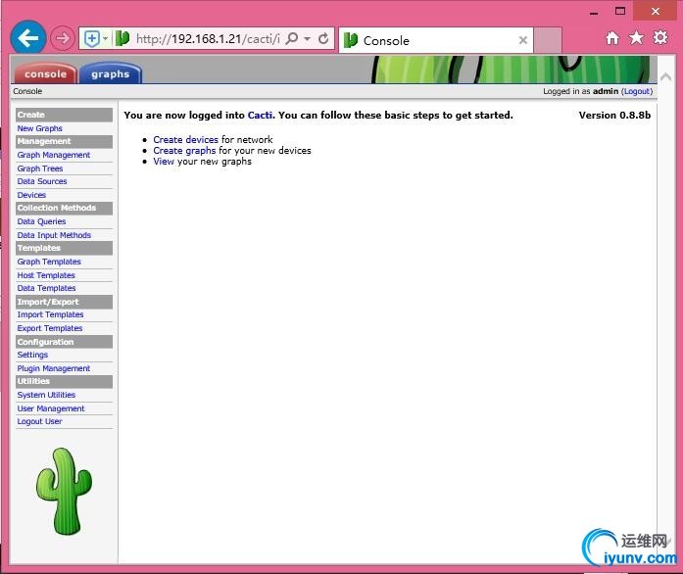Click the search magnifier icon in address bar
Screen dimensions: 683x574
[x=292, y=39]
